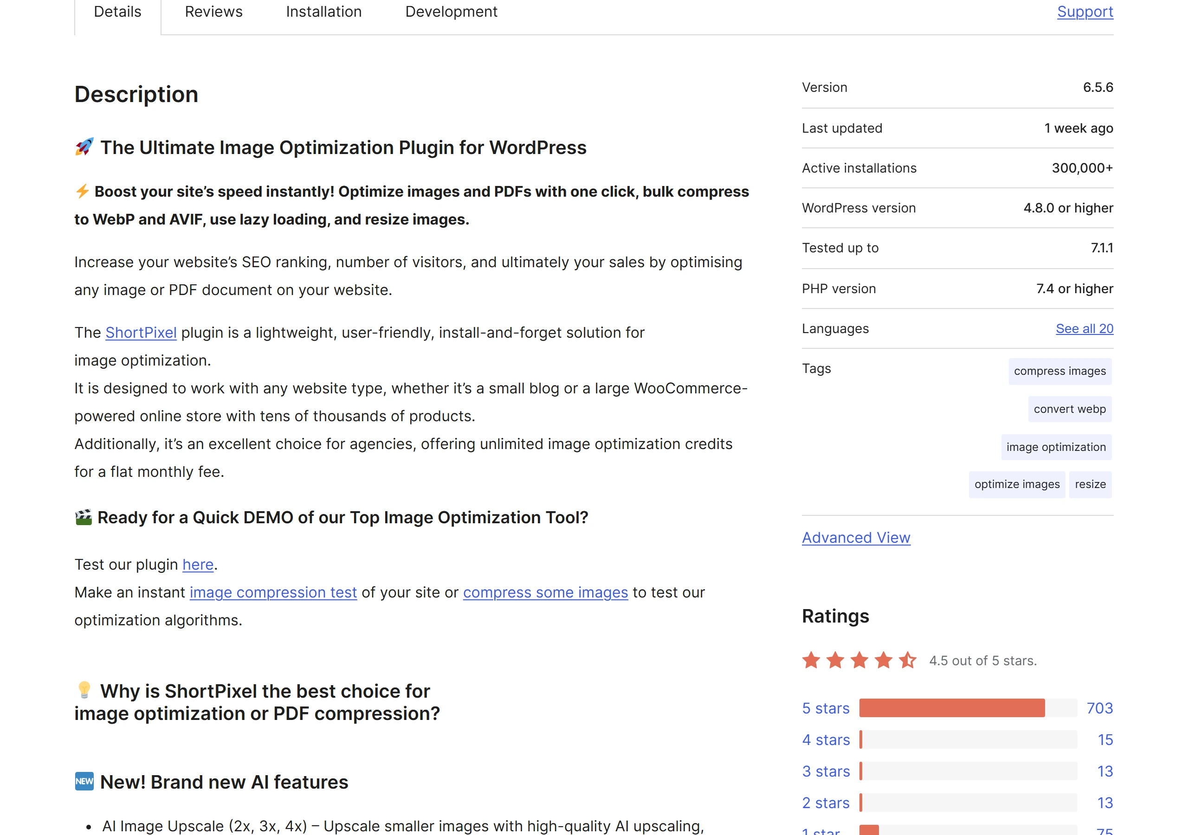Click the light bulb emoji beside 'Why is ShortPixel'
The image size is (1188, 835).
click(84, 690)
